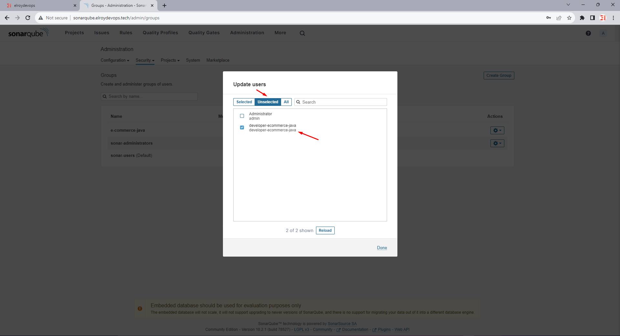Viewport: 620px width, 336px height.
Task: Click the Search field in Update users dialog
Action: (341, 102)
